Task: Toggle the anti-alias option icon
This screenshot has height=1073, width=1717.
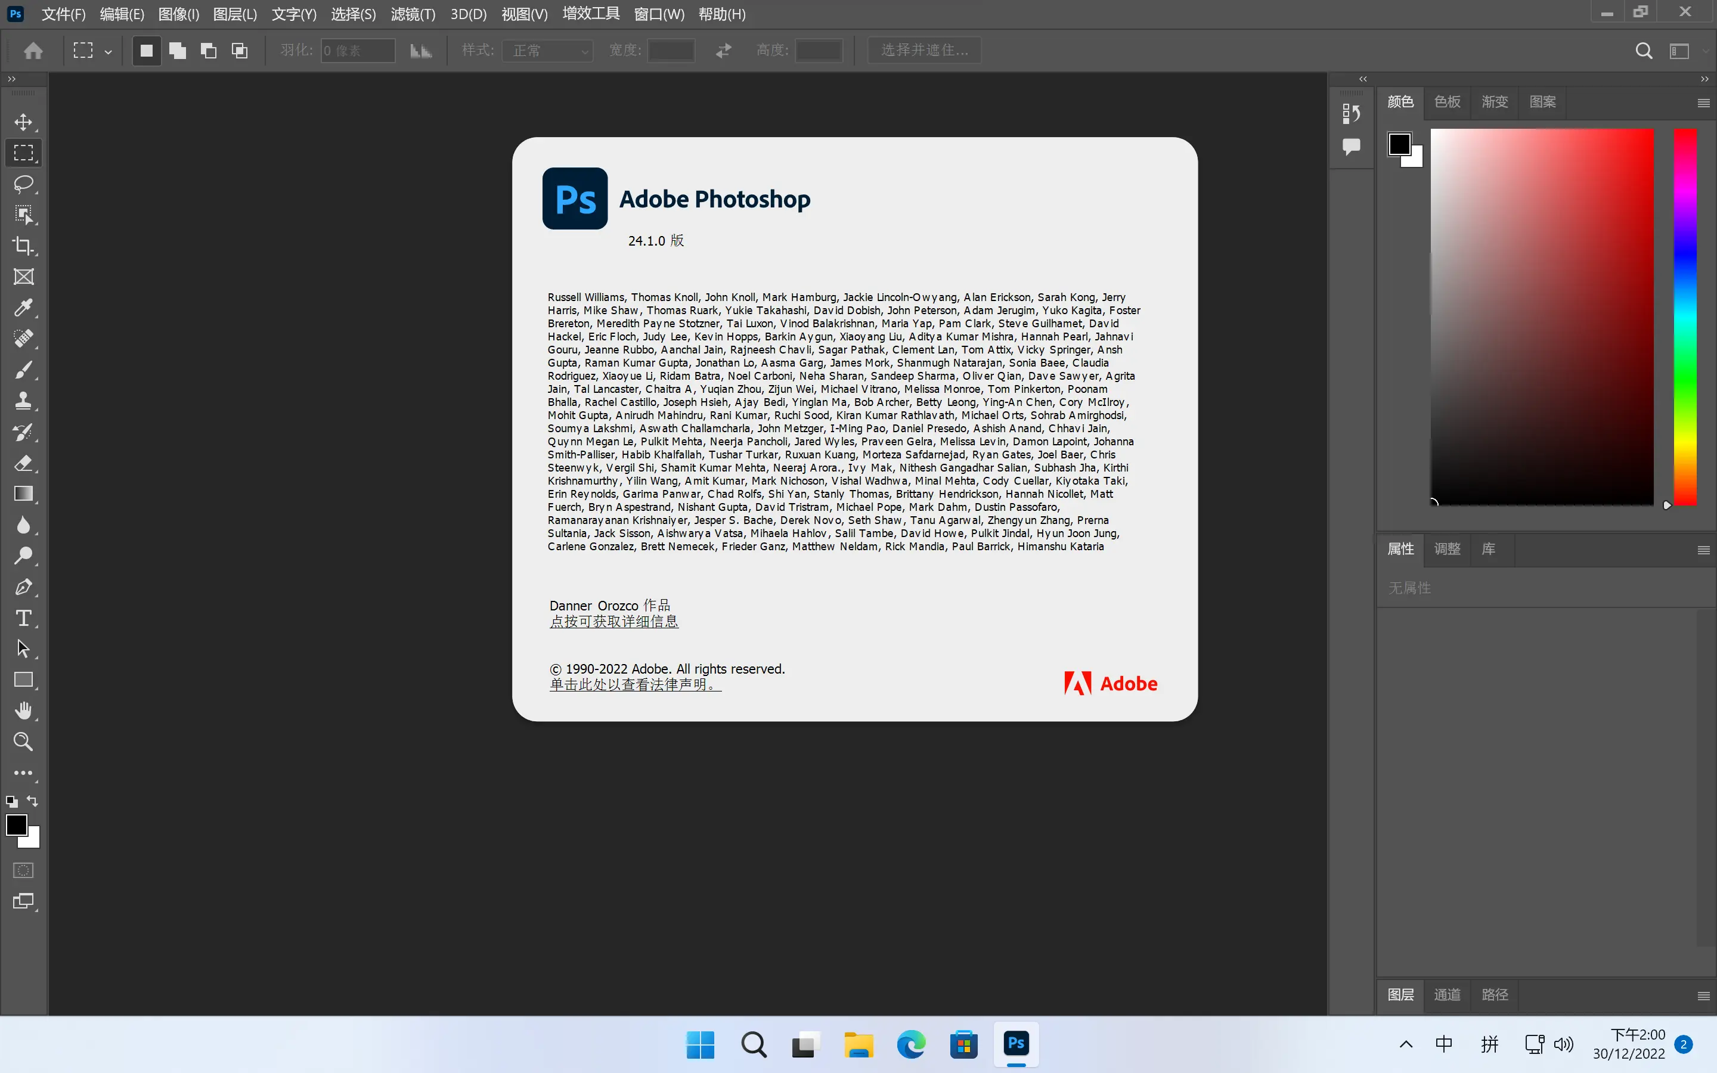Action: click(x=421, y=51)
